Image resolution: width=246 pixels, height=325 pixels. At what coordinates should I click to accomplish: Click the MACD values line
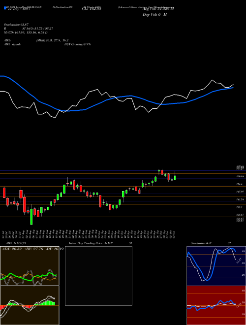tap(26, 32)
